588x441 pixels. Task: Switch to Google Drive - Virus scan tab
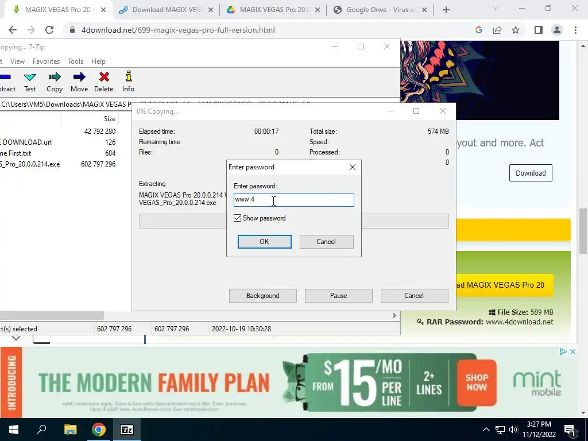pos(380,10)
